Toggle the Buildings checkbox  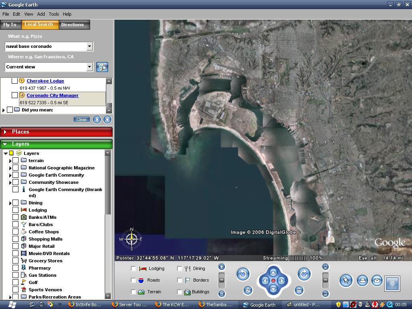(x=180, y=292)
